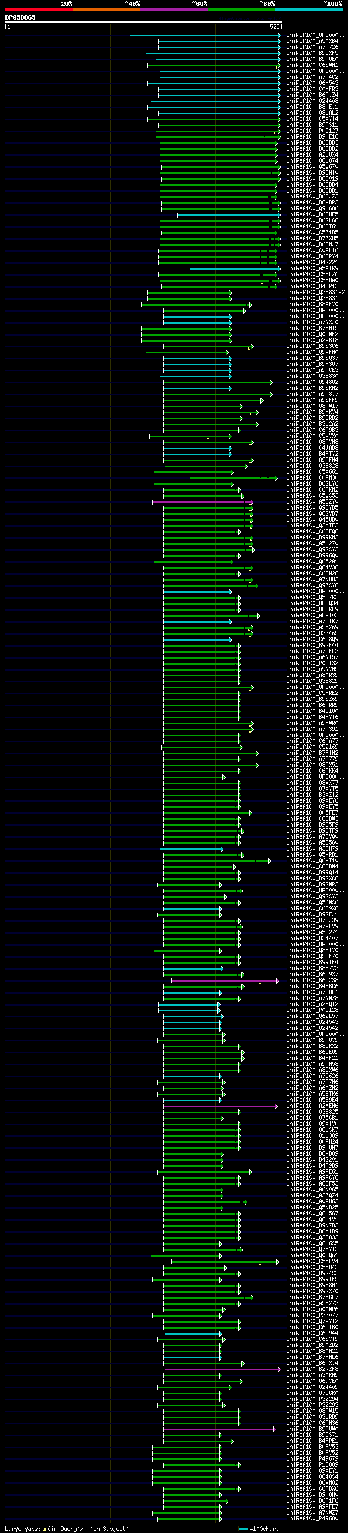Select hit UniRef100_Q5W670
The height and width of the screenshot is (1533, 348).
click(x=312, y=166)
